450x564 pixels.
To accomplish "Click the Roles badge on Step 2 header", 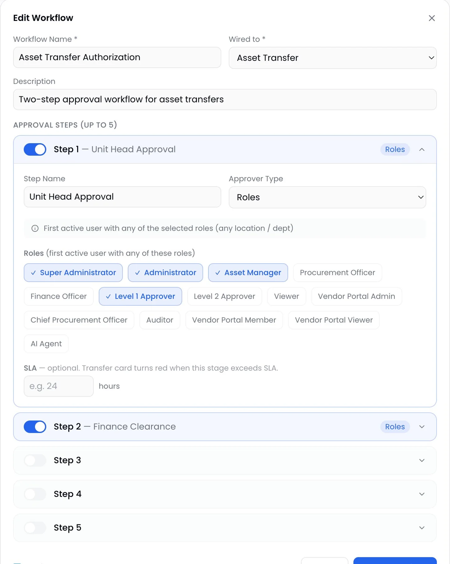I will pos(395,427).
